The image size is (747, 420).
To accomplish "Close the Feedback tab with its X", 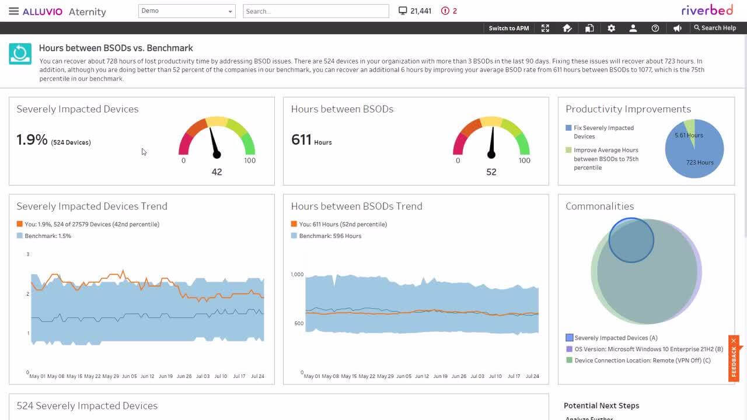I will pos(734,341).
